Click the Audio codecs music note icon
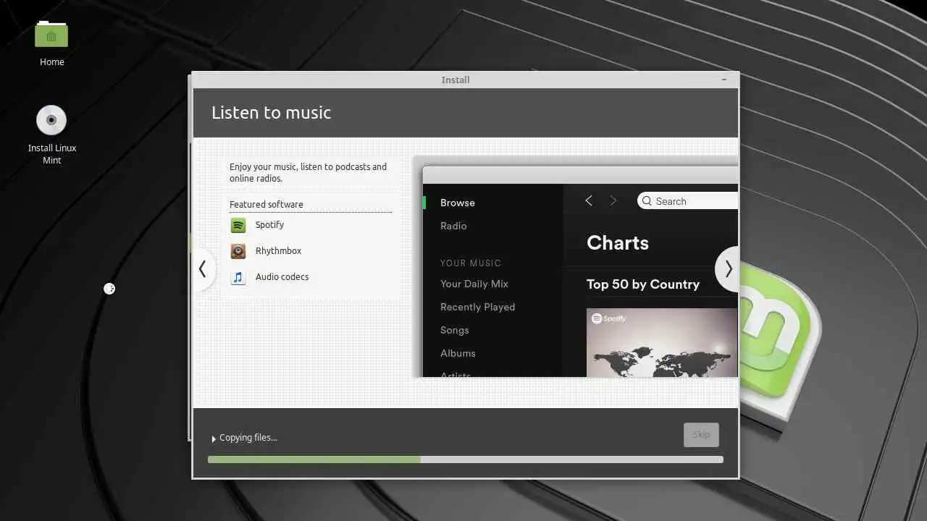 [x=238, y=277]
